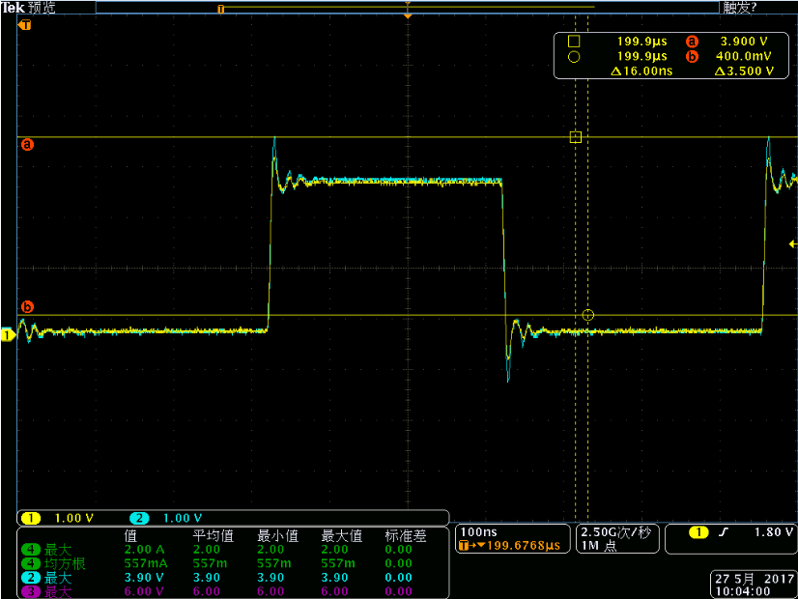Click the 10:04:00 time display

[x=743, y=591]
